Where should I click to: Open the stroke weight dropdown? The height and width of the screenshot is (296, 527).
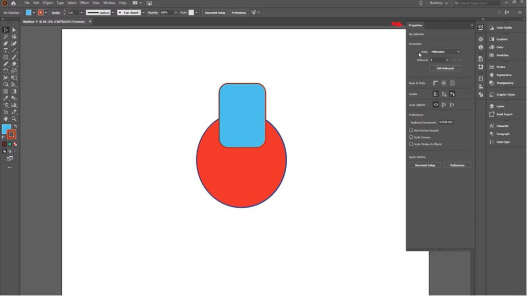pos(81,12)
